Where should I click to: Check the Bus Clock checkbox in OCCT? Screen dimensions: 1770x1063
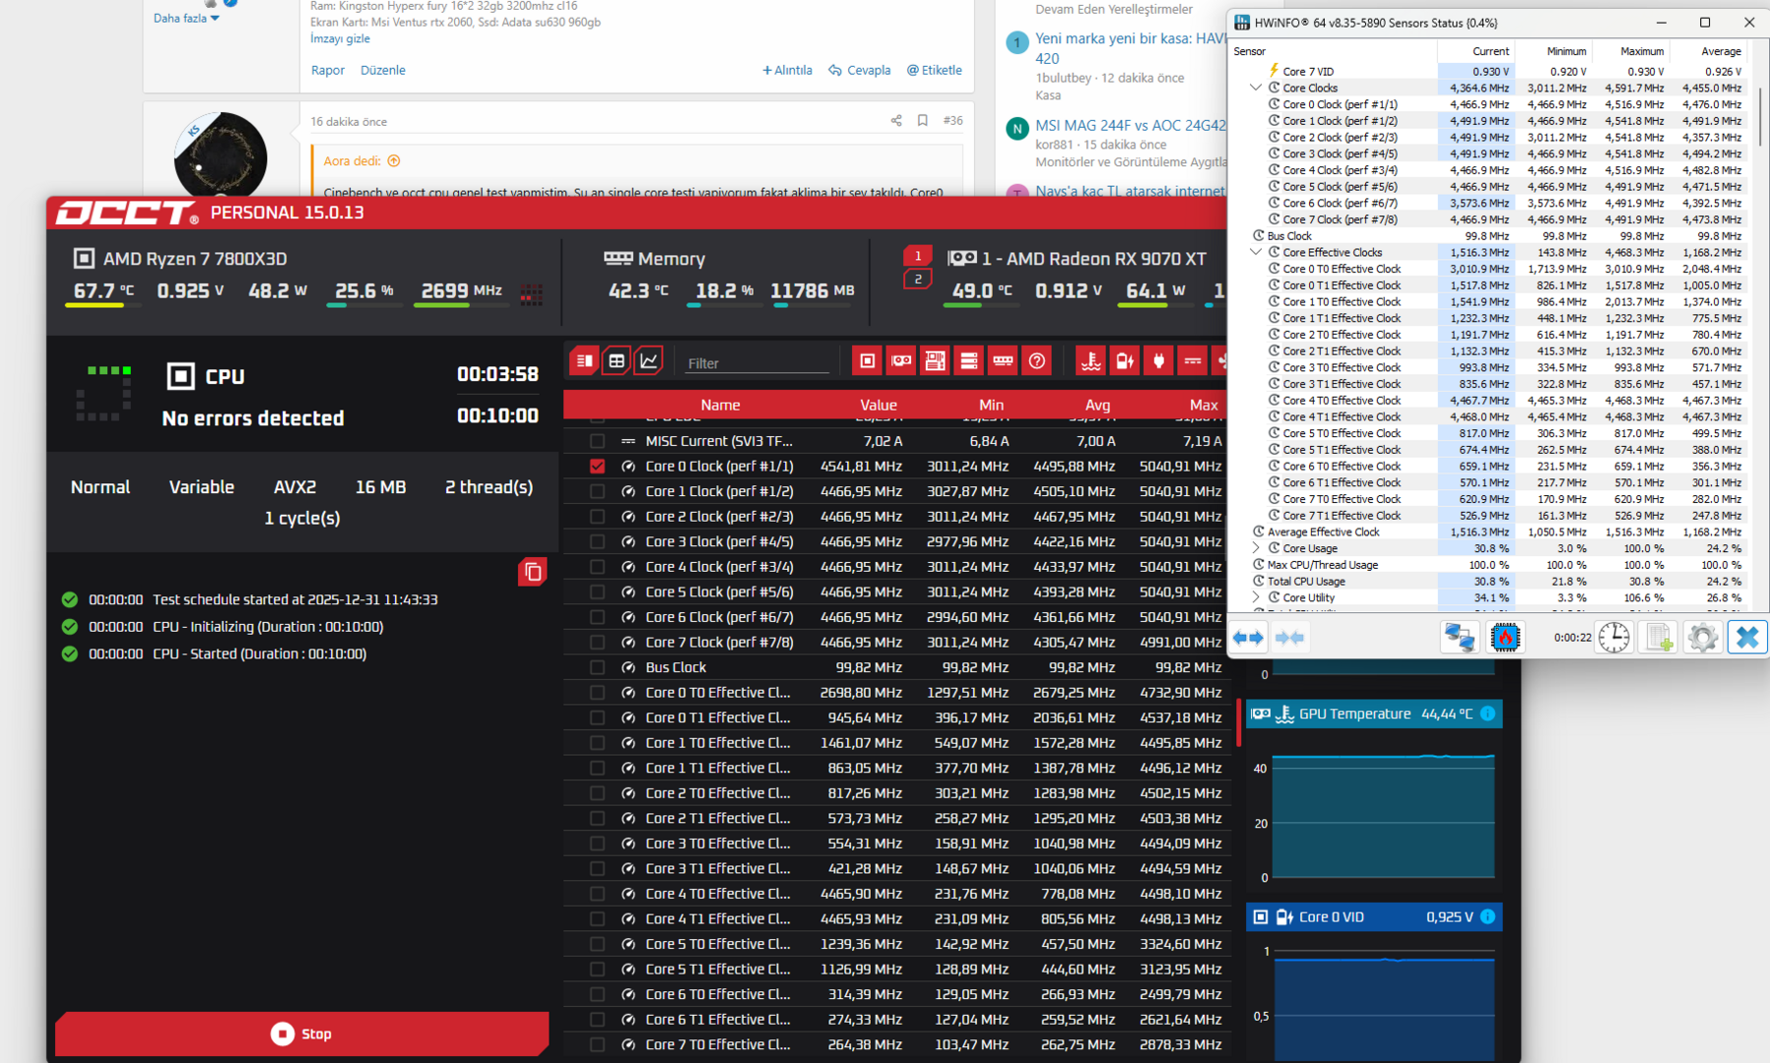(x=597, y=667)
